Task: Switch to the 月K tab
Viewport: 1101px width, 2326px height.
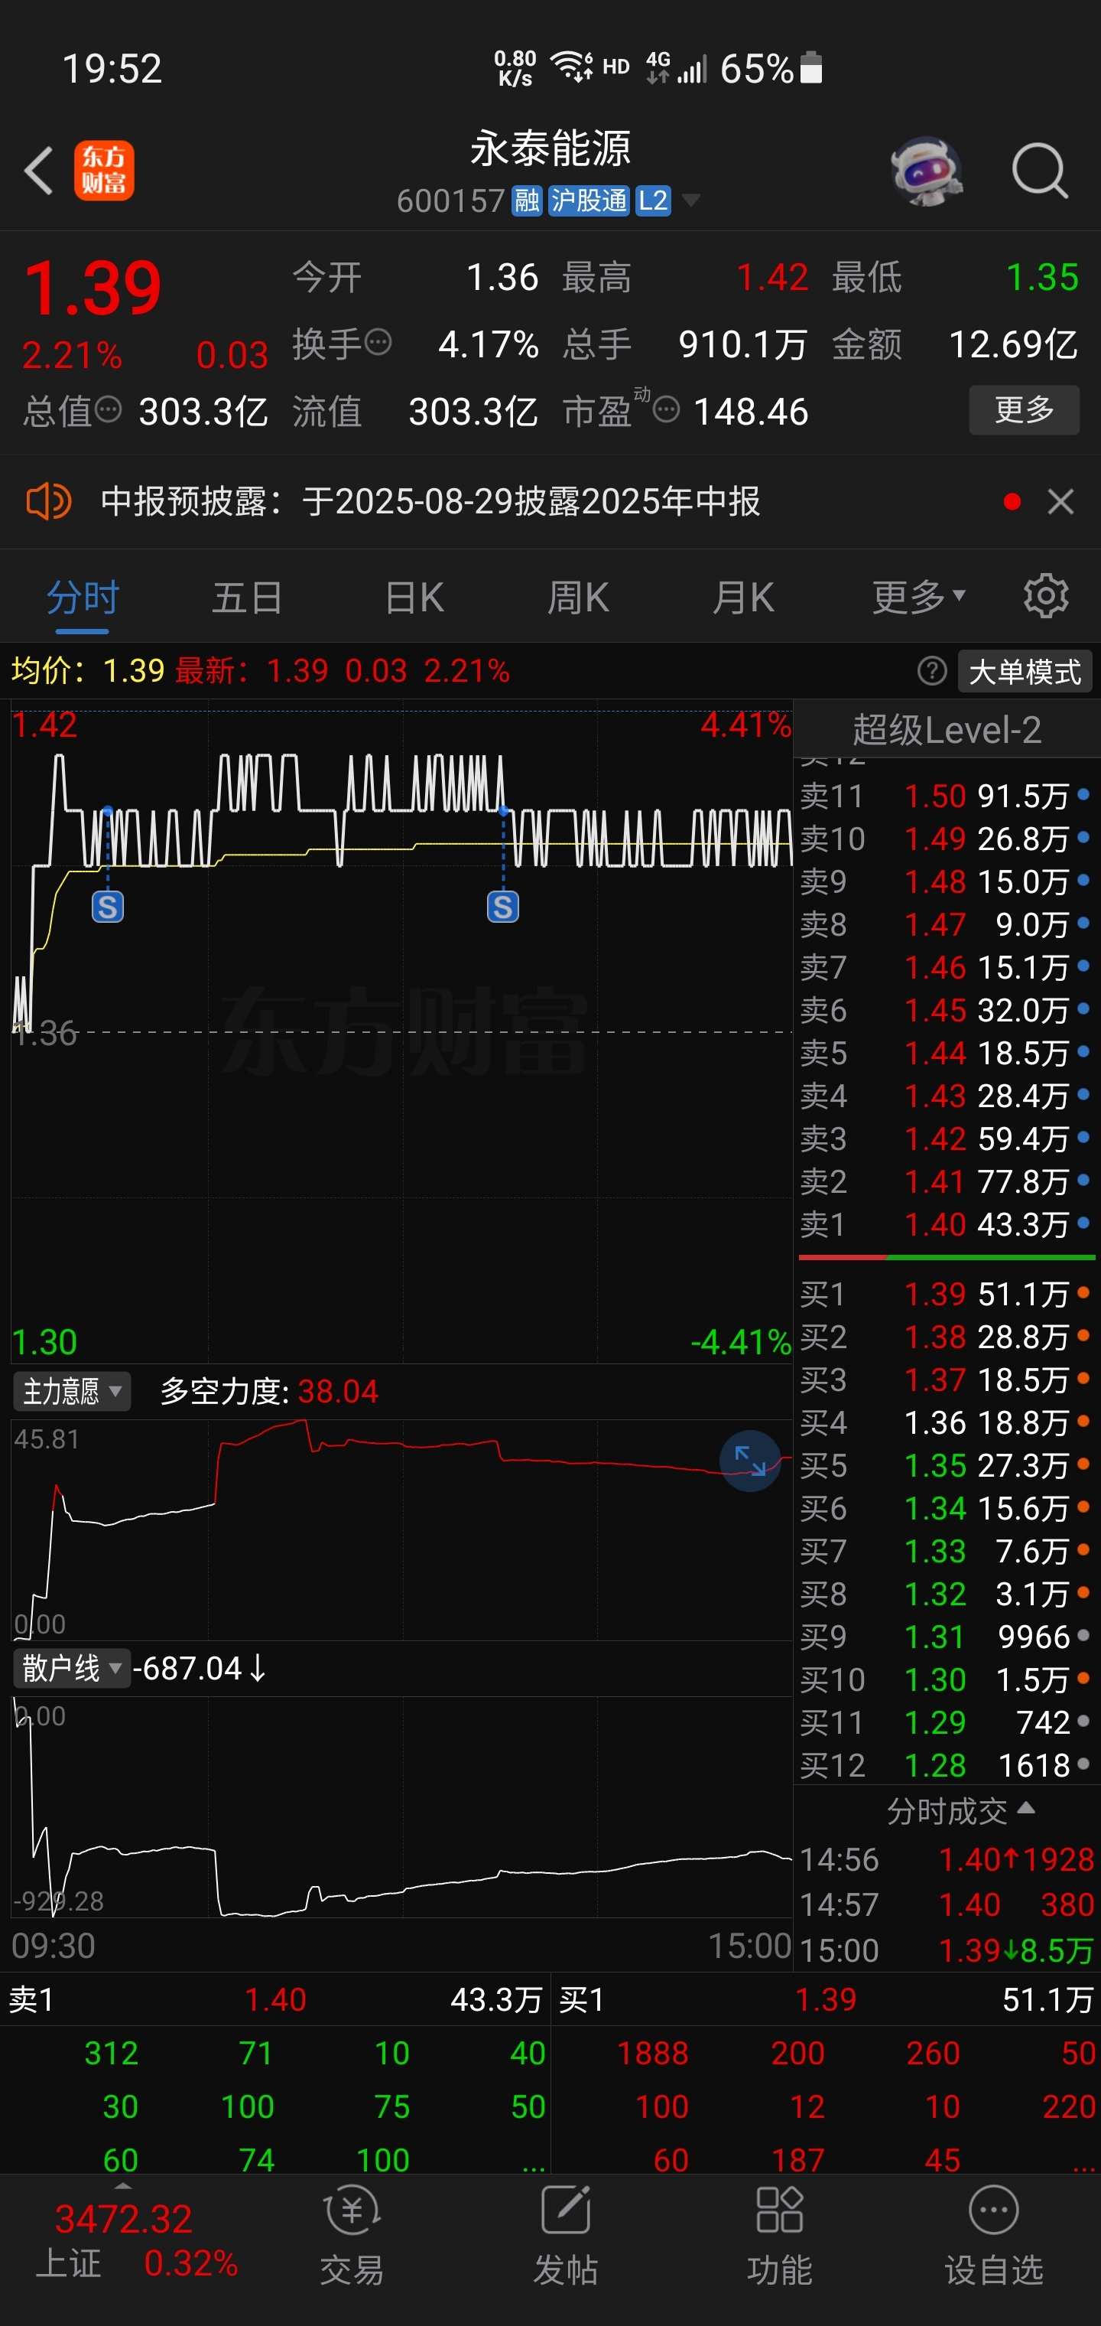Action: tap(742, 598)
